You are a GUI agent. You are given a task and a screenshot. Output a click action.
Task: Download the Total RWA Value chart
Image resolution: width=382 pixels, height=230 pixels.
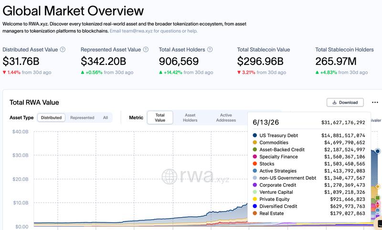click(345, 103)
